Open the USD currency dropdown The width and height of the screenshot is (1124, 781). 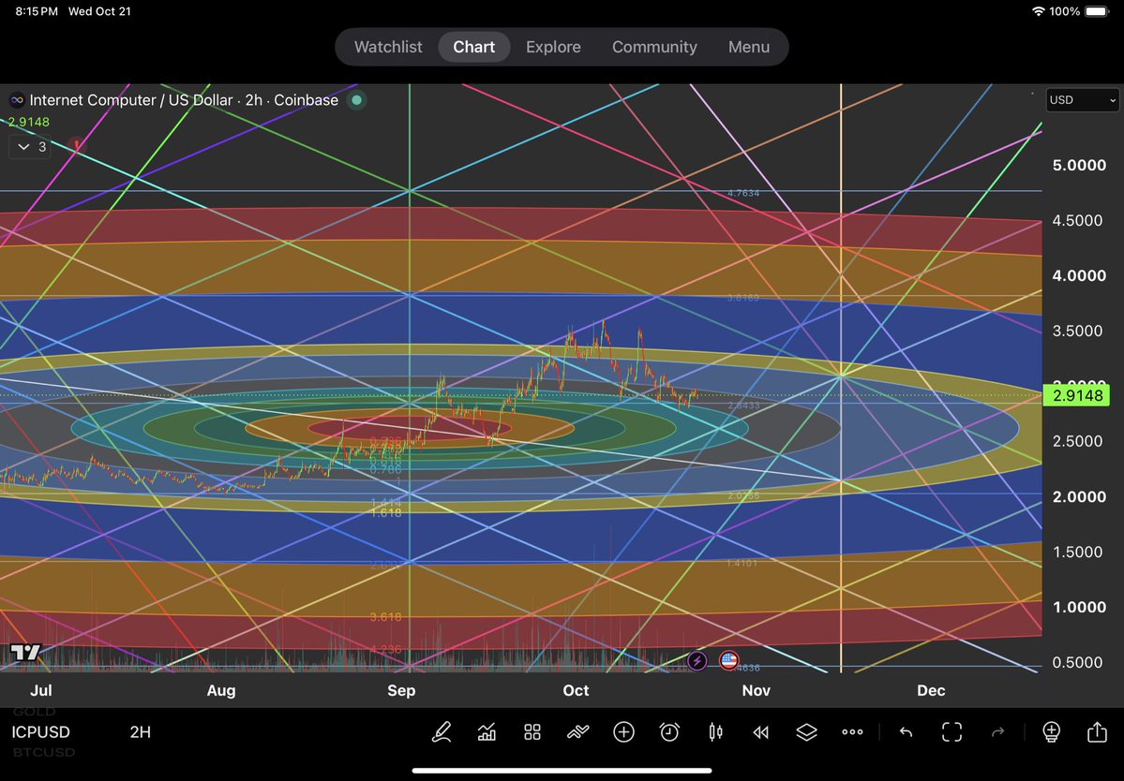[x=1082, y=100]
